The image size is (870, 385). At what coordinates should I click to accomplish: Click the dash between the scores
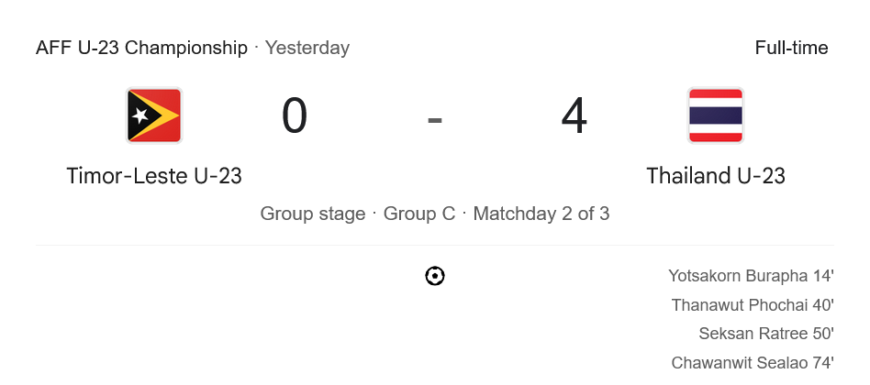pyautogui.click(x=435, y=118)
